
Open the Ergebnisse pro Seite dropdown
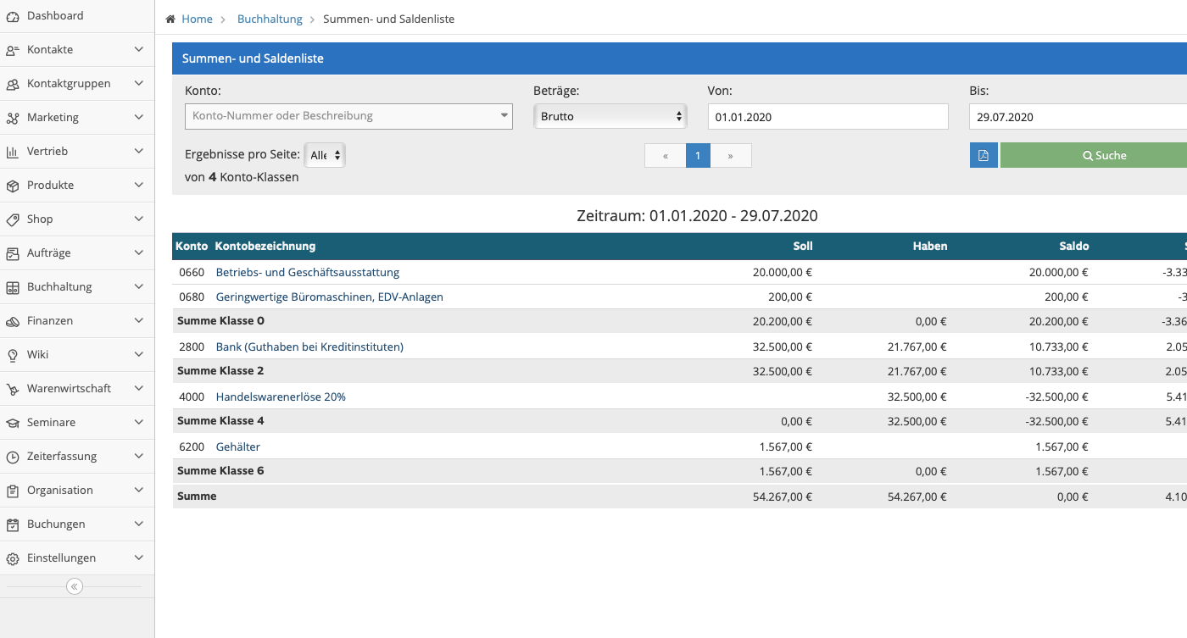tap(325, 155)
